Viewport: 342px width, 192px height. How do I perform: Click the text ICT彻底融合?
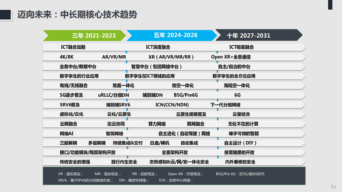tap(242, 47)
